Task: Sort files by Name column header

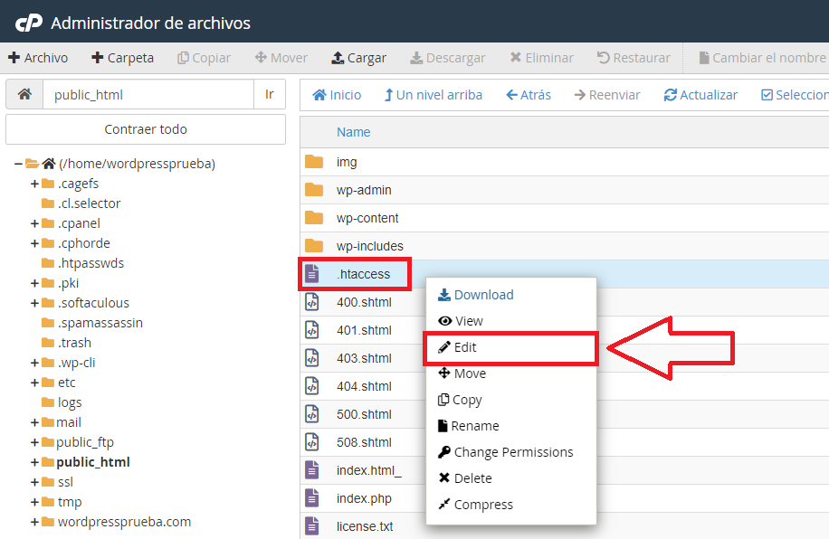Action: 353,132
